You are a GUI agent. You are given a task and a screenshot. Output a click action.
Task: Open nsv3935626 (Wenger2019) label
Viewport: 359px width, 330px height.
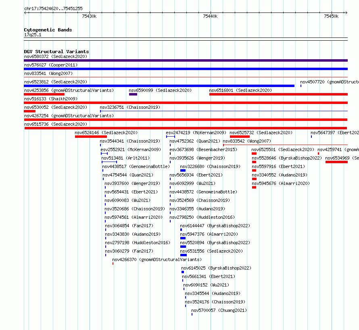(x=197, y=158)
